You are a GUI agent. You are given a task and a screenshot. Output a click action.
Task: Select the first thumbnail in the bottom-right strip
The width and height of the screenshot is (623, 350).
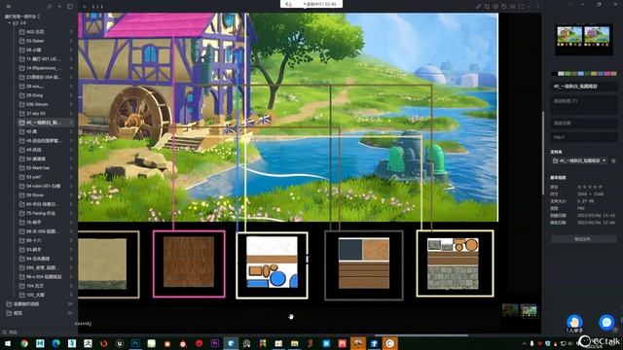click(x=510, y=310)
